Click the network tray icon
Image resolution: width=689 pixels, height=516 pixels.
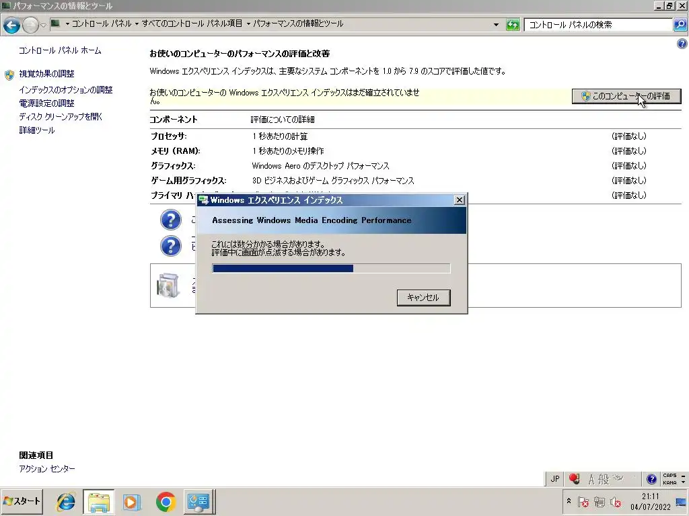(600, 502)
